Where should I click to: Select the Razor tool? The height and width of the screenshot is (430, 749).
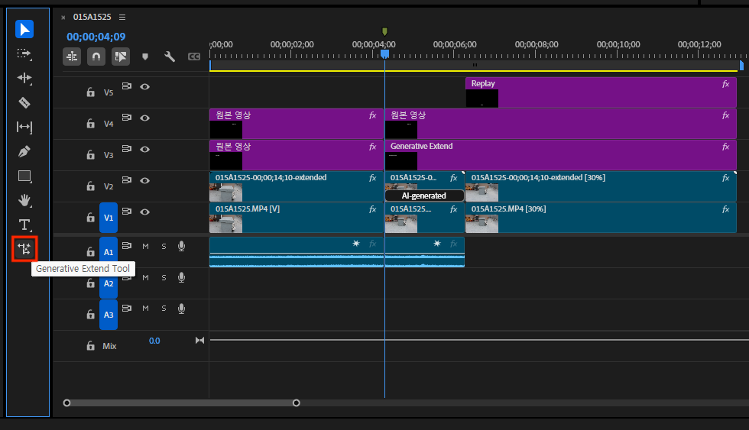(24, 102)
